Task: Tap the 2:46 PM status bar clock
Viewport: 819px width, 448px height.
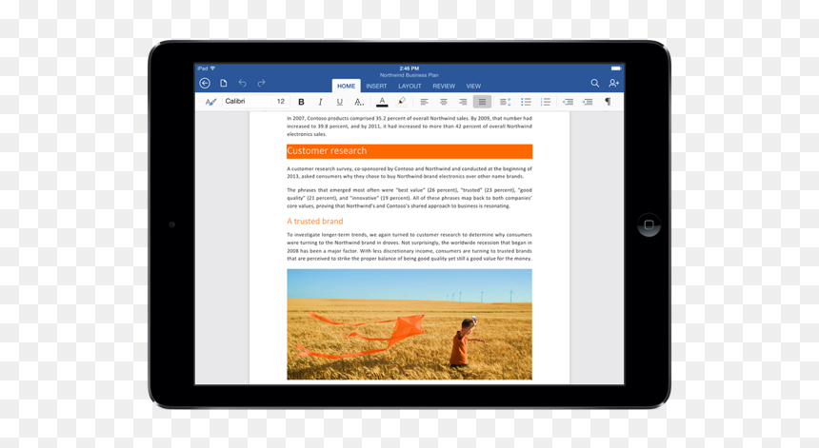Action: 409,68
